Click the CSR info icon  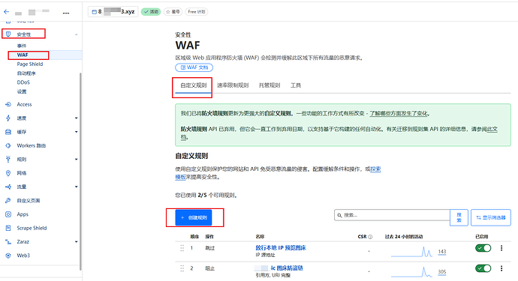tap(370, 237)
